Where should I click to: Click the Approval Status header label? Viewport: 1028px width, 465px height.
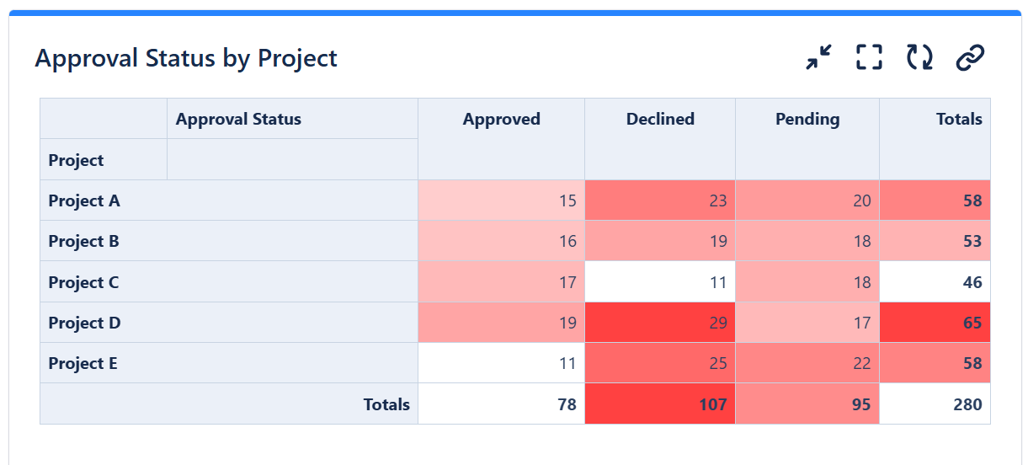(238, 119)
